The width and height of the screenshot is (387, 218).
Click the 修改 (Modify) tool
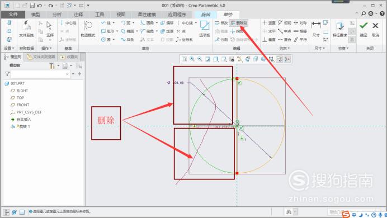221,23
